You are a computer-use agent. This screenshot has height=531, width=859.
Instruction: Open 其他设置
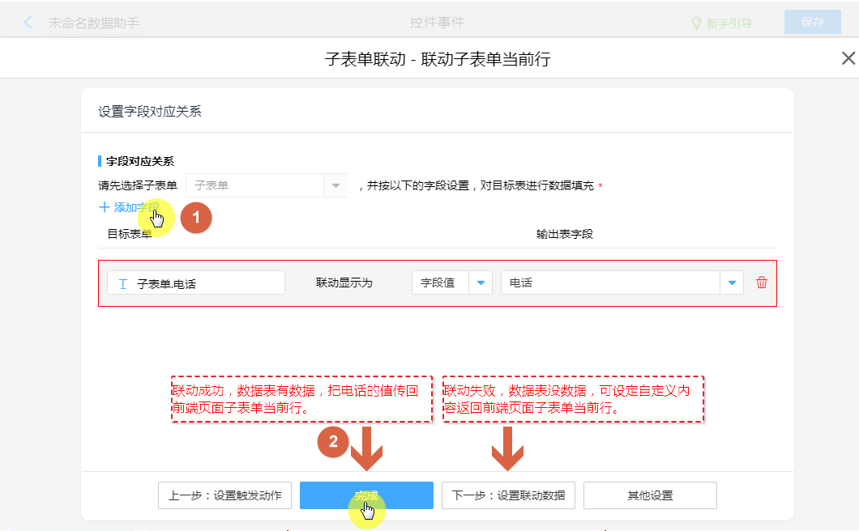point(650,495)
